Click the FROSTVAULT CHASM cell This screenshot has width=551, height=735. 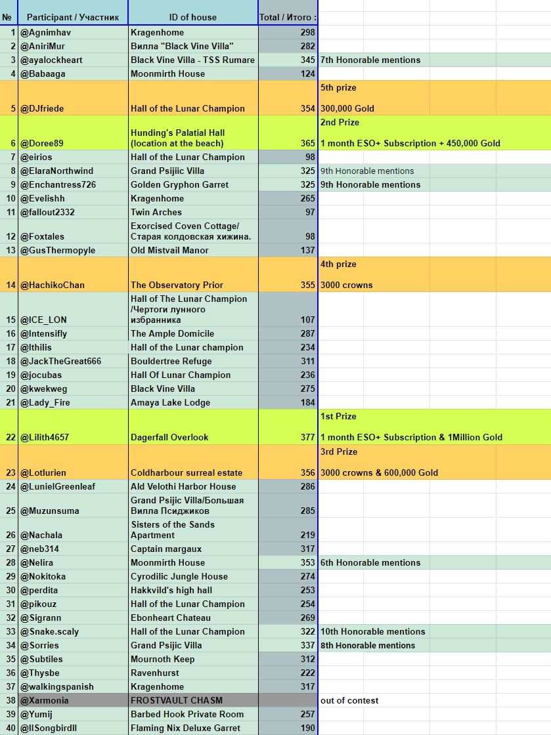[x=192, y=700]
